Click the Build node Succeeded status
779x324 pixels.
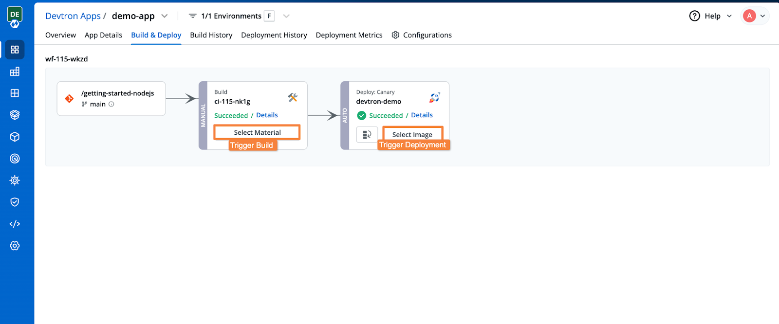point(231,115)
